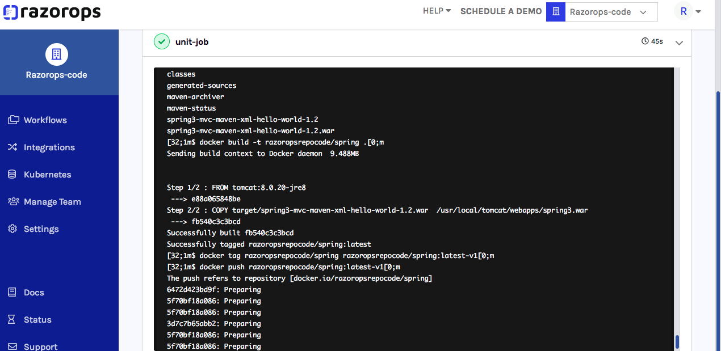Click the unit-job green success checkmark
Viewport: 721px width, 351px height.
(x=162, y=42)
